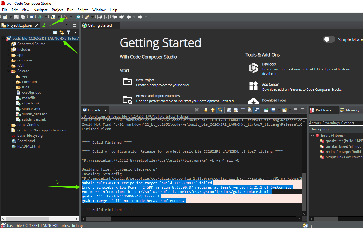Open the Project menu
The height and width of the screenshot is (228, 363).
(x=58, y=10)
